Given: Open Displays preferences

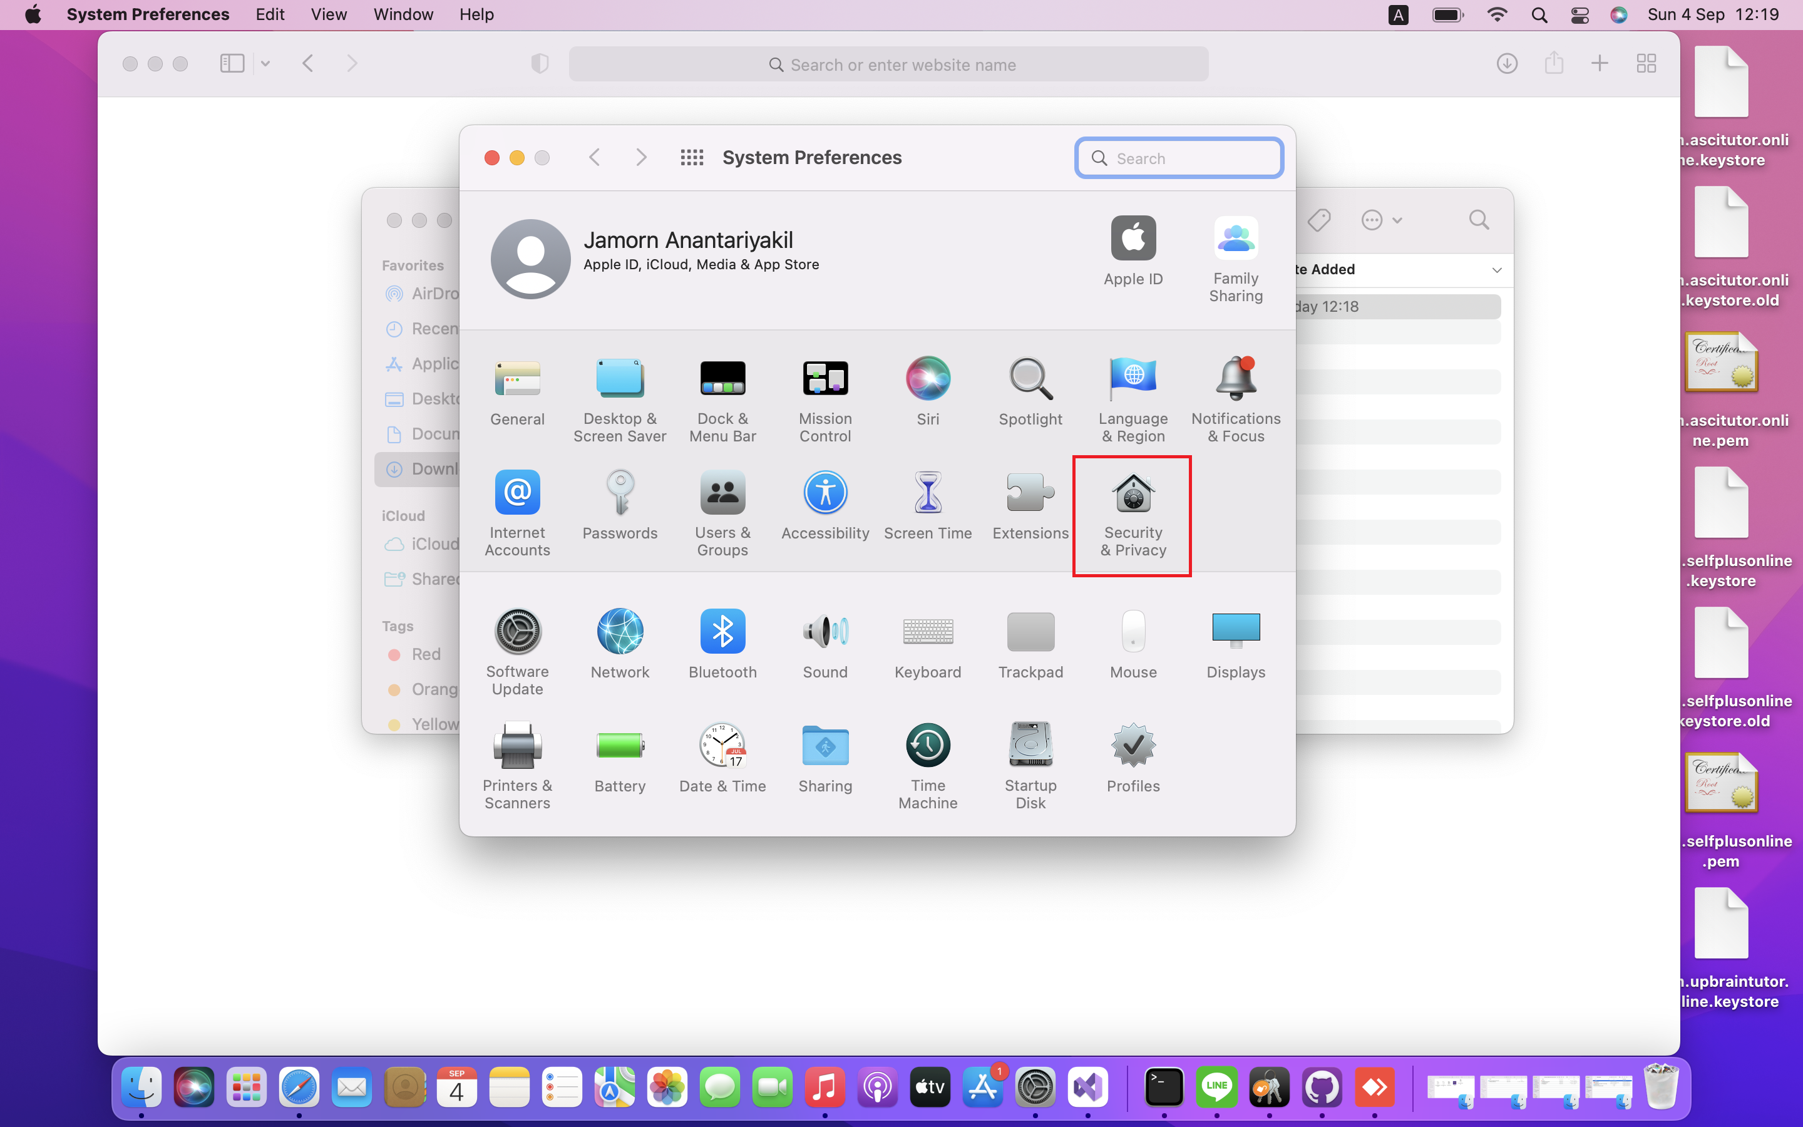Looking at the screenshot, I should (1236, 646).
